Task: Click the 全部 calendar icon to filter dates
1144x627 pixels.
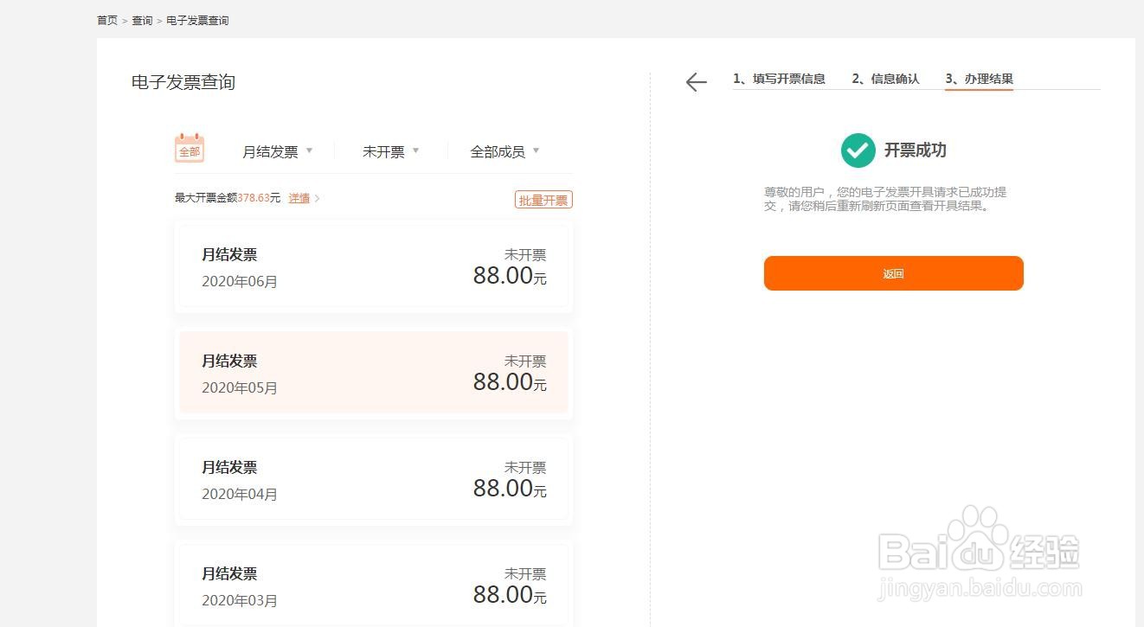Action: (189, 148)
